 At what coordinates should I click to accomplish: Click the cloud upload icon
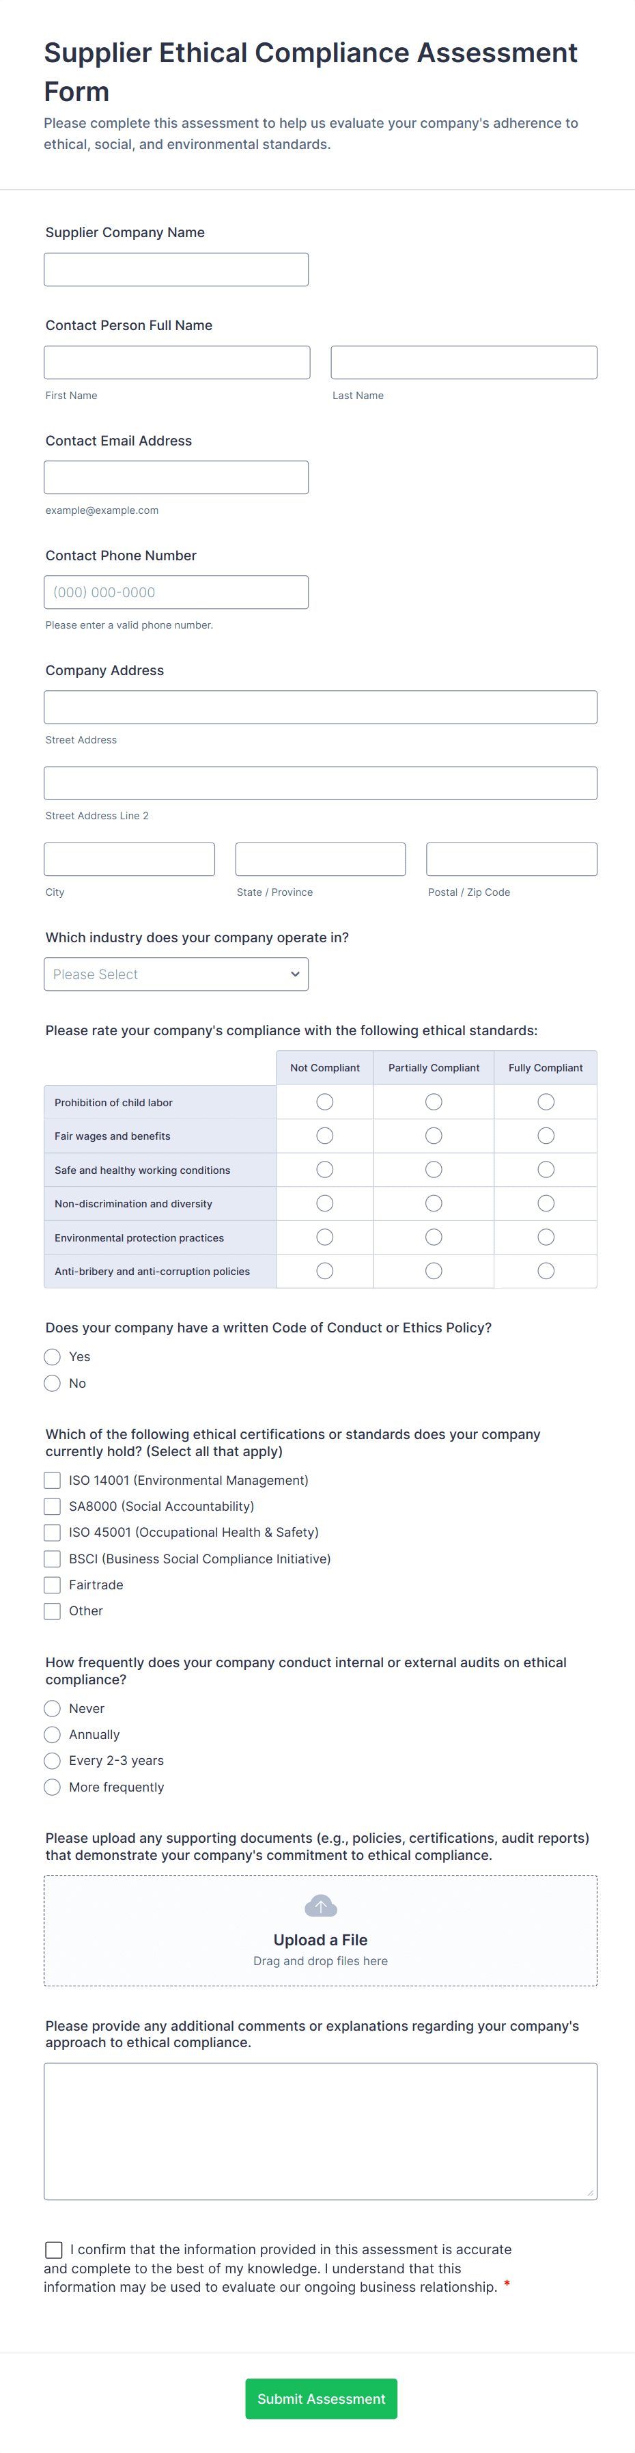(x=320, y=1906)
